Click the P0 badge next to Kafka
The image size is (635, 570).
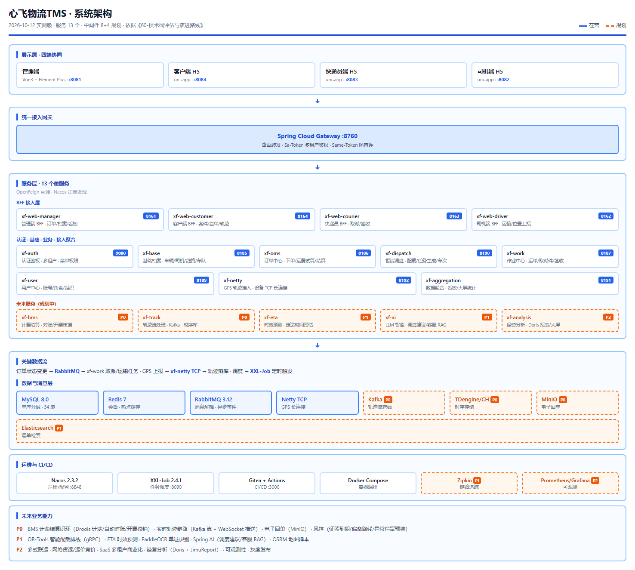click(388, 400)
